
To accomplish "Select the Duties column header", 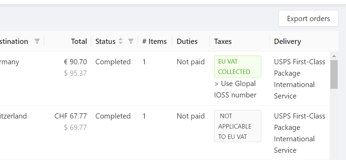I will pyautogui.click(x=187, y=41).
